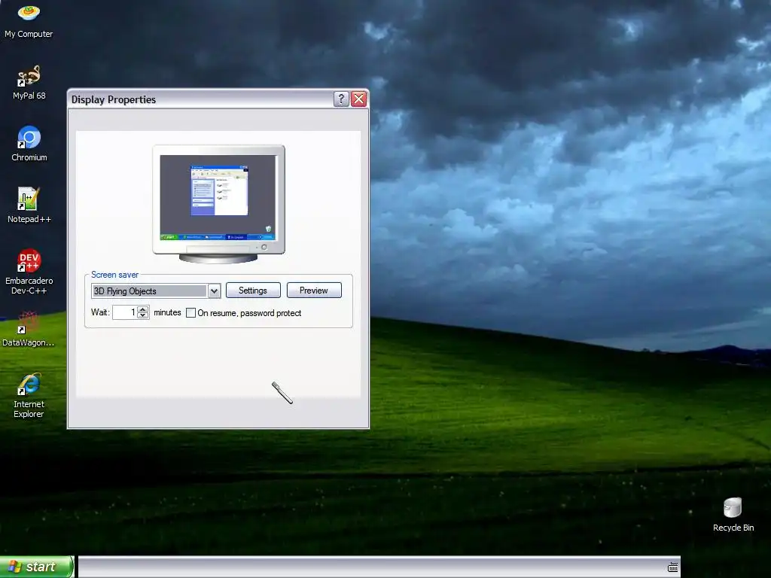Increase the Wait minutes with up arrow
The width and height of the screenshot is (771, 578).
click(x=143, y=309)
